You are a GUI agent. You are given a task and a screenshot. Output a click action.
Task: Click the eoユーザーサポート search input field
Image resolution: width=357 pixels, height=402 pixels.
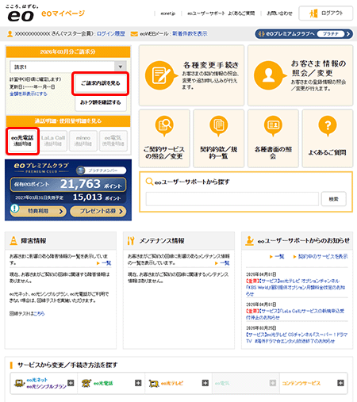pos(232,199)
